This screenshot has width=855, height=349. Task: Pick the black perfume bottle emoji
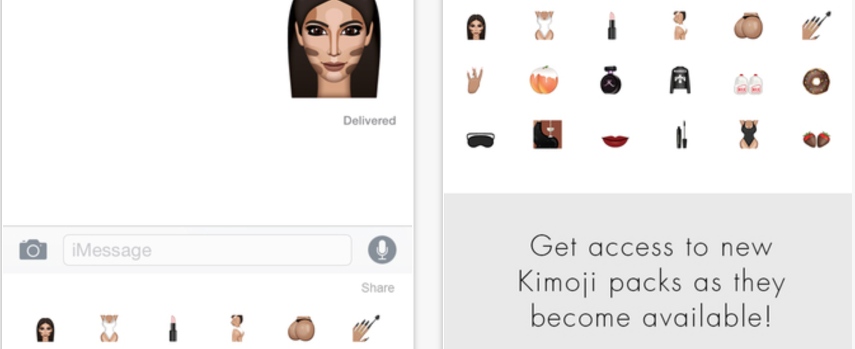[x=611, y=81]
